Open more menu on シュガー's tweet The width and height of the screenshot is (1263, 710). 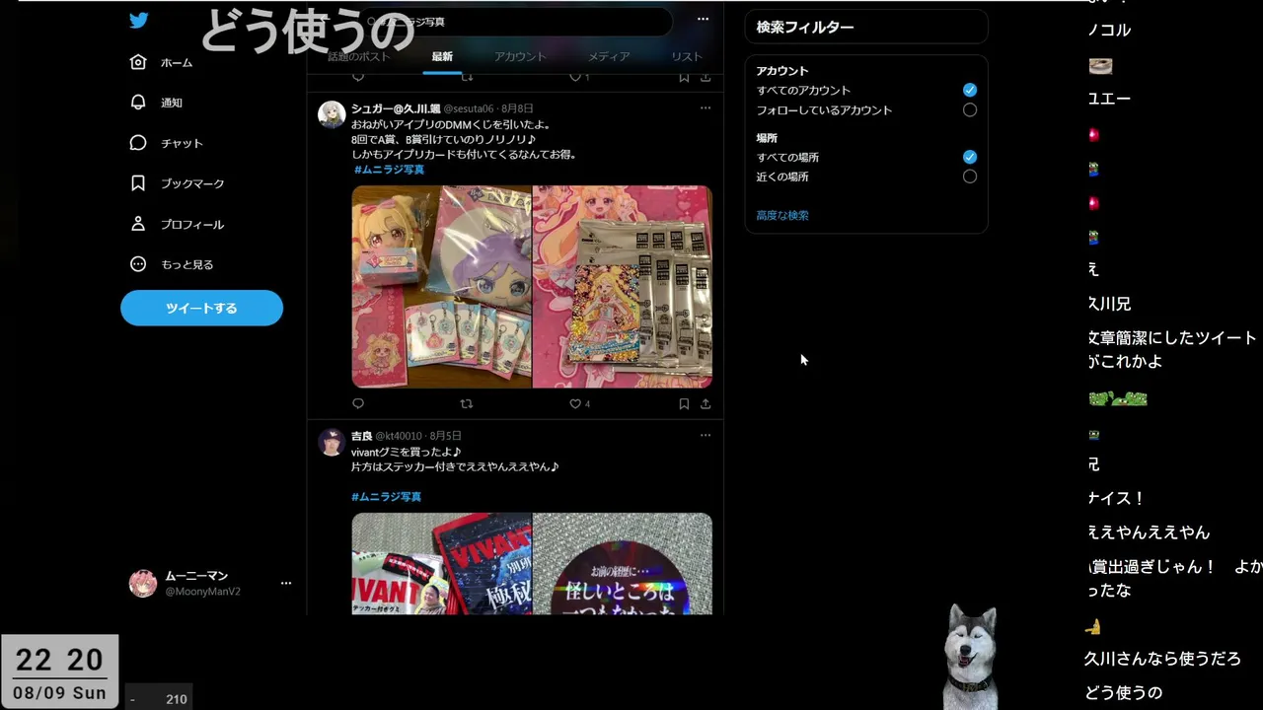[x=705, y=107]
